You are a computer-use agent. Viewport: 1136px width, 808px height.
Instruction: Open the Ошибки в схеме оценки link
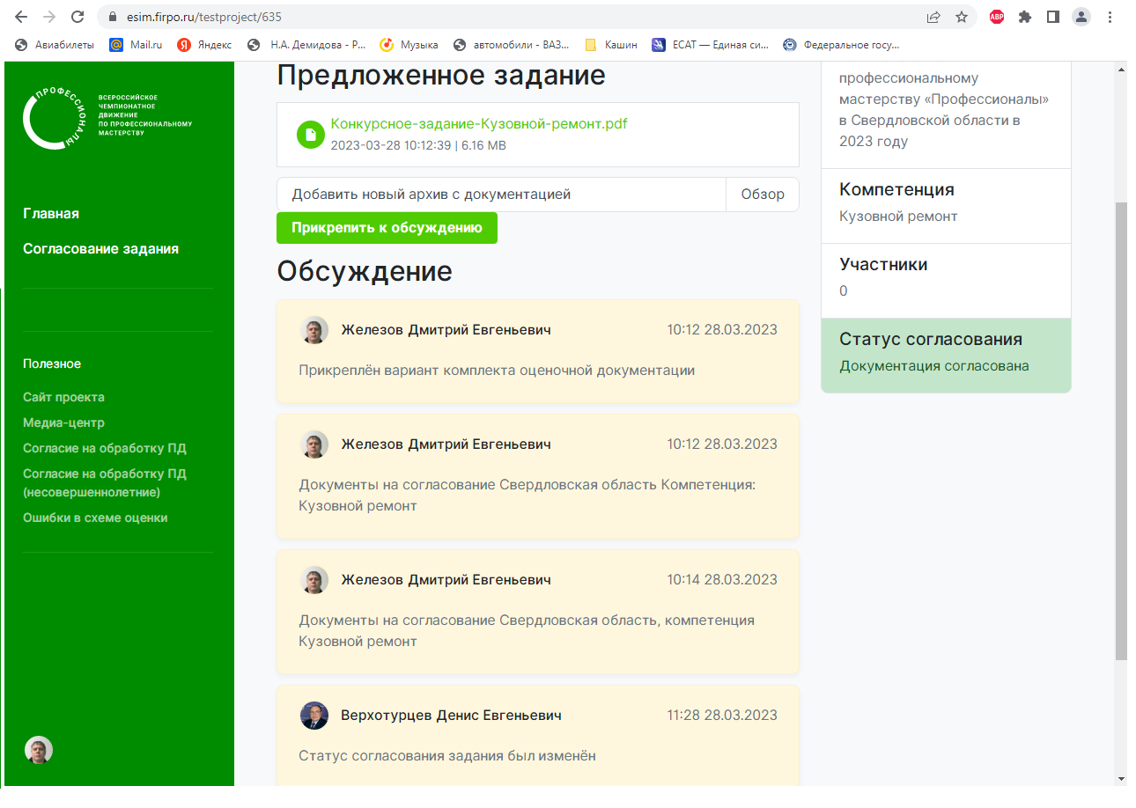pyautogui.click(x=95, y=518)
